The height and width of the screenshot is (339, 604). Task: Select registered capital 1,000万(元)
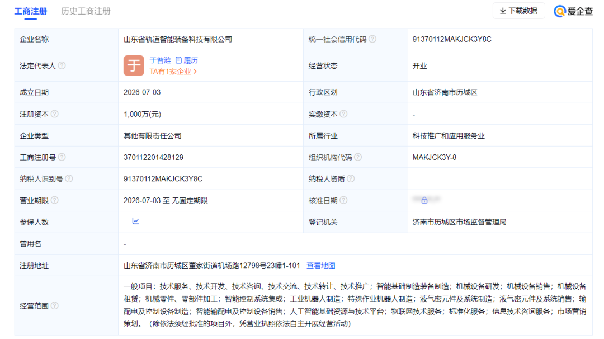tap(142, 115)
